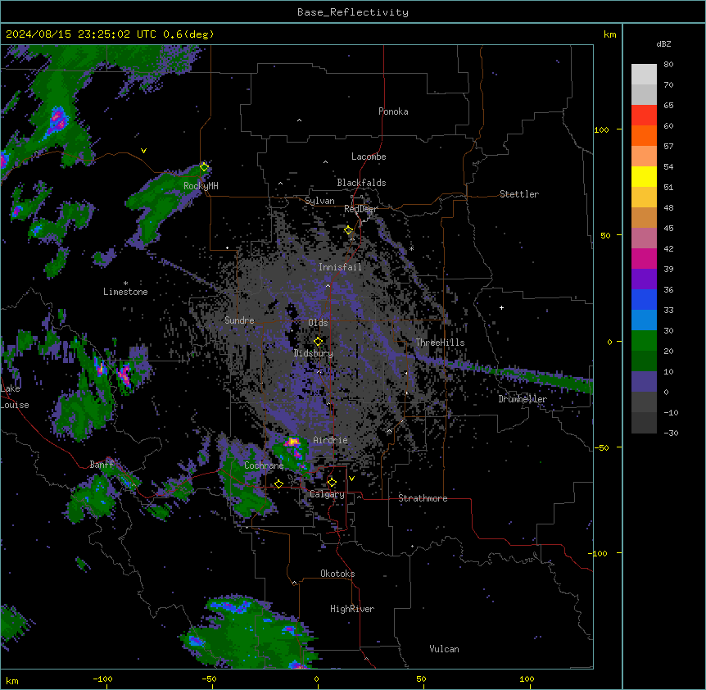Click the asterisk marker above Limestone label

[125, 284]
